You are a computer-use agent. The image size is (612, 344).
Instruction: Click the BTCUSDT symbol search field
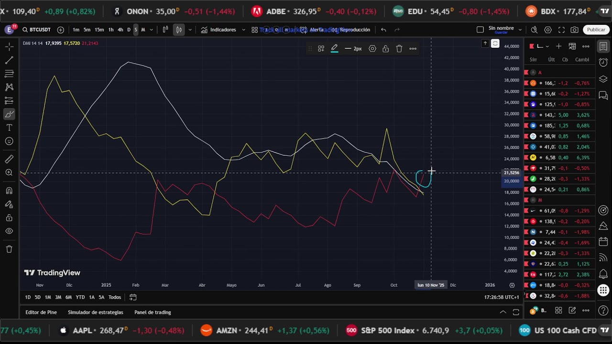[36, 30]
